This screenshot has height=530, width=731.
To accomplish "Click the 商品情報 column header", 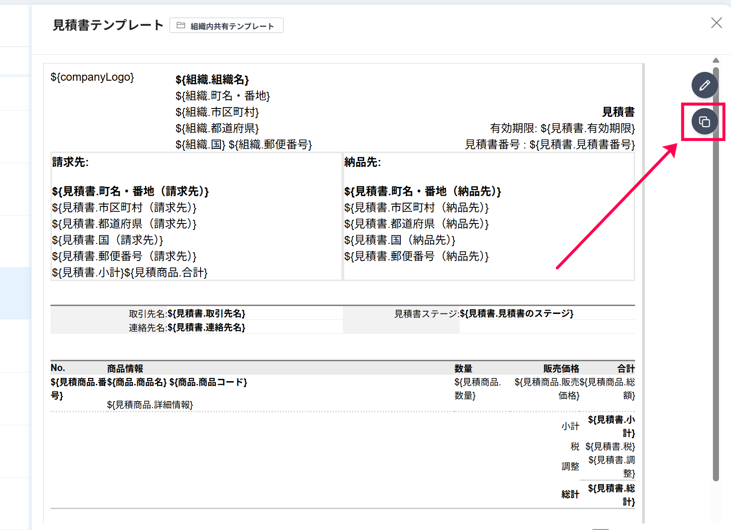I will coord(125,369).
